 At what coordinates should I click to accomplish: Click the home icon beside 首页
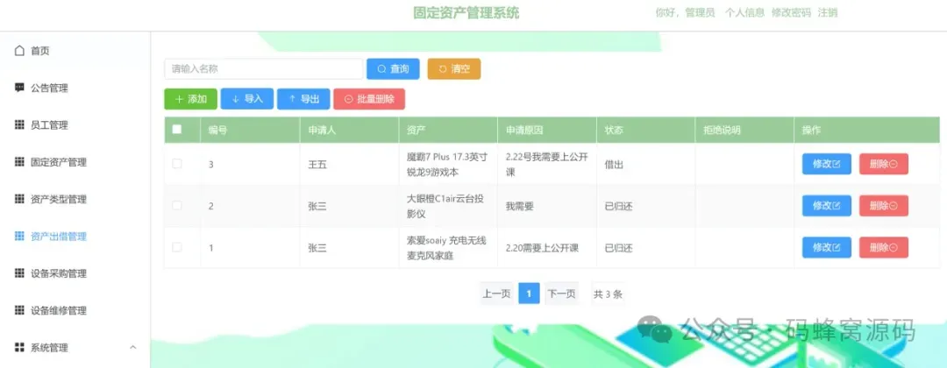point(19,51)
